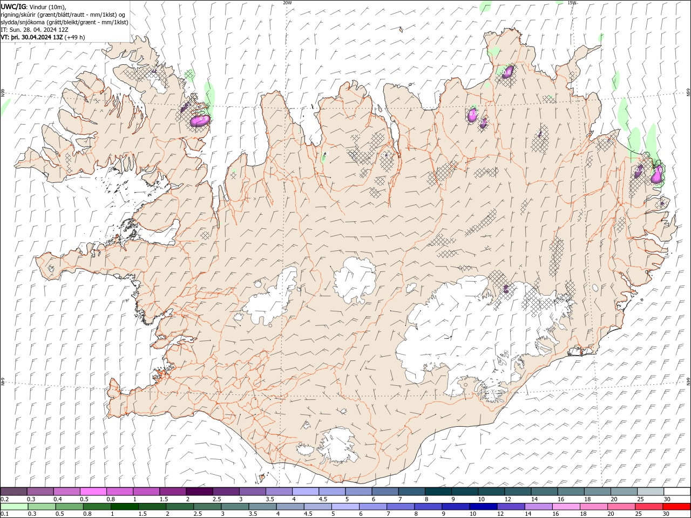Click the '0.8' value under the snow scale
691x518 pixels.
pyautogui.click(x=111, y=499)
